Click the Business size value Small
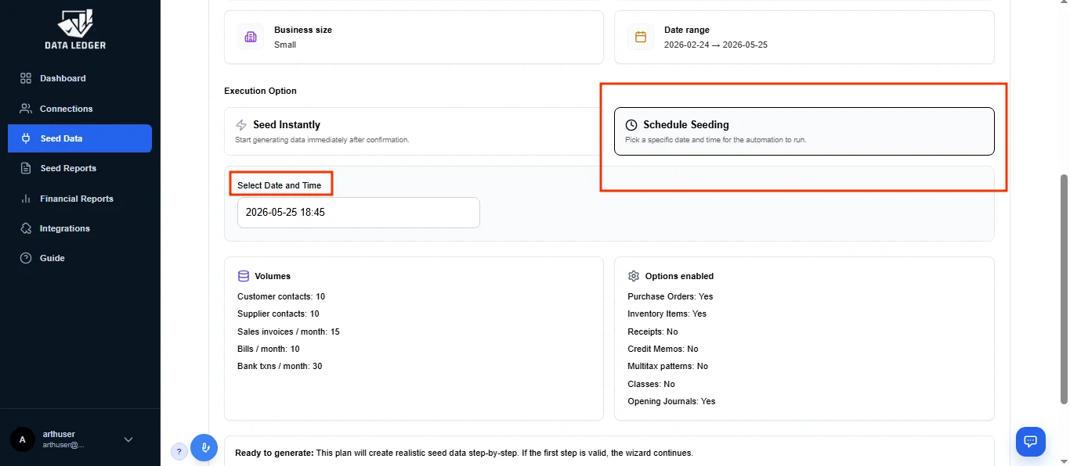This screenshot has width=1070, height=466. click(x=285, y=45)
